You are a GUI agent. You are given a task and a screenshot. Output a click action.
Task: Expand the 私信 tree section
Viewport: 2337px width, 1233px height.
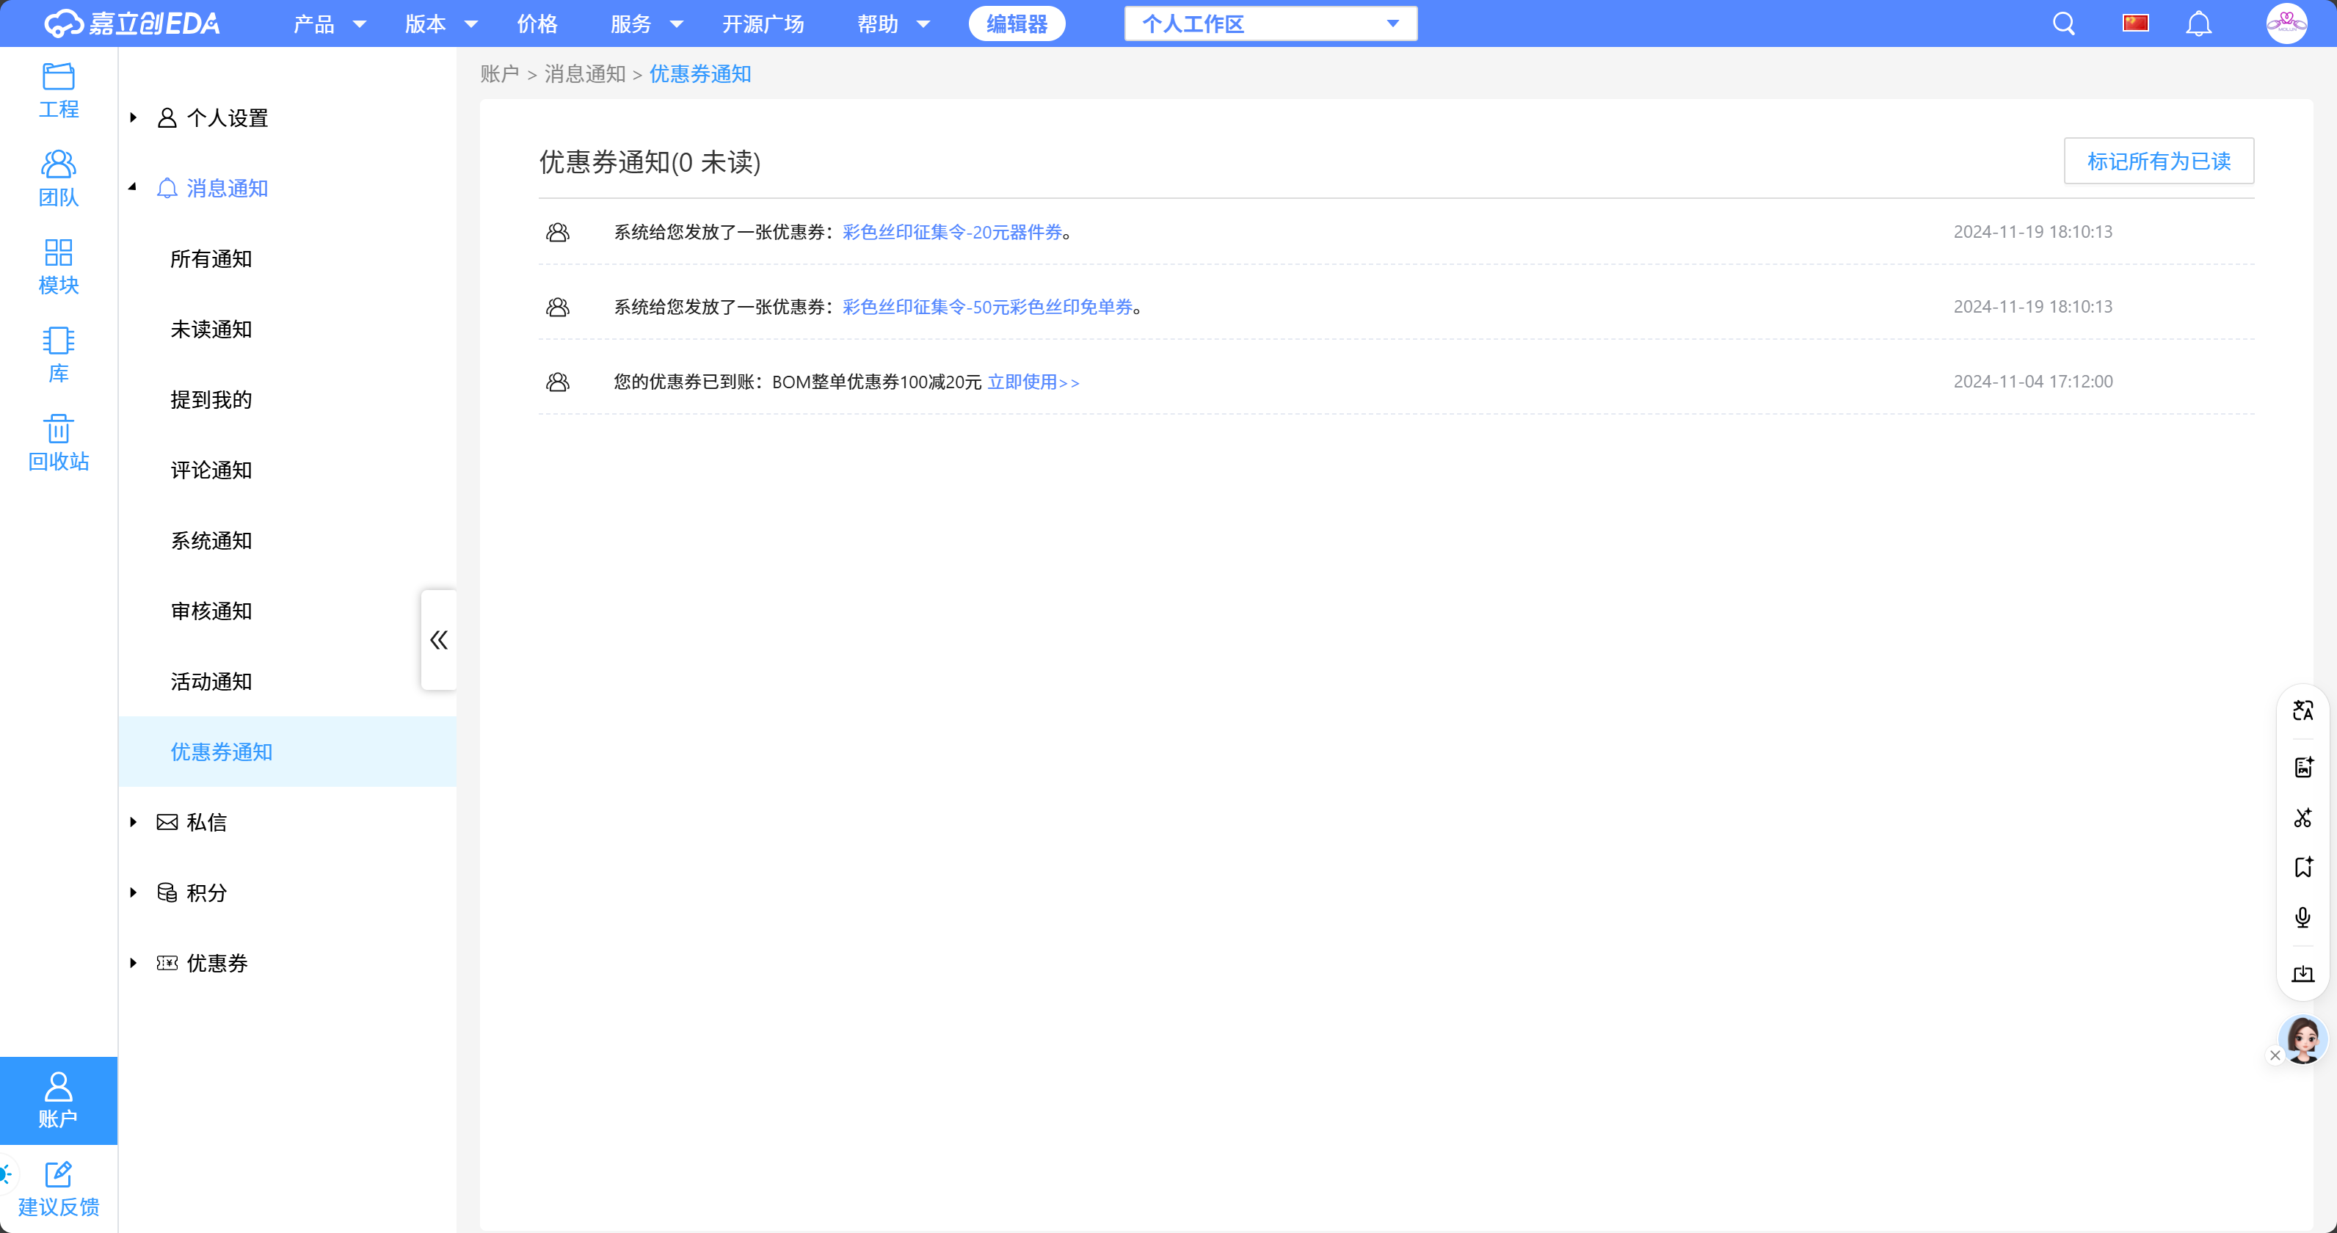point(134,822)
